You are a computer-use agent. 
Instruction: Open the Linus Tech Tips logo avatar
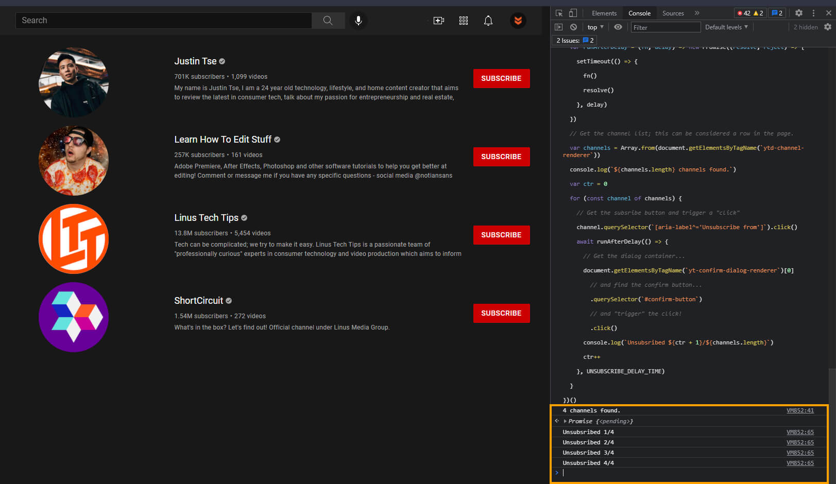point(74,239)
